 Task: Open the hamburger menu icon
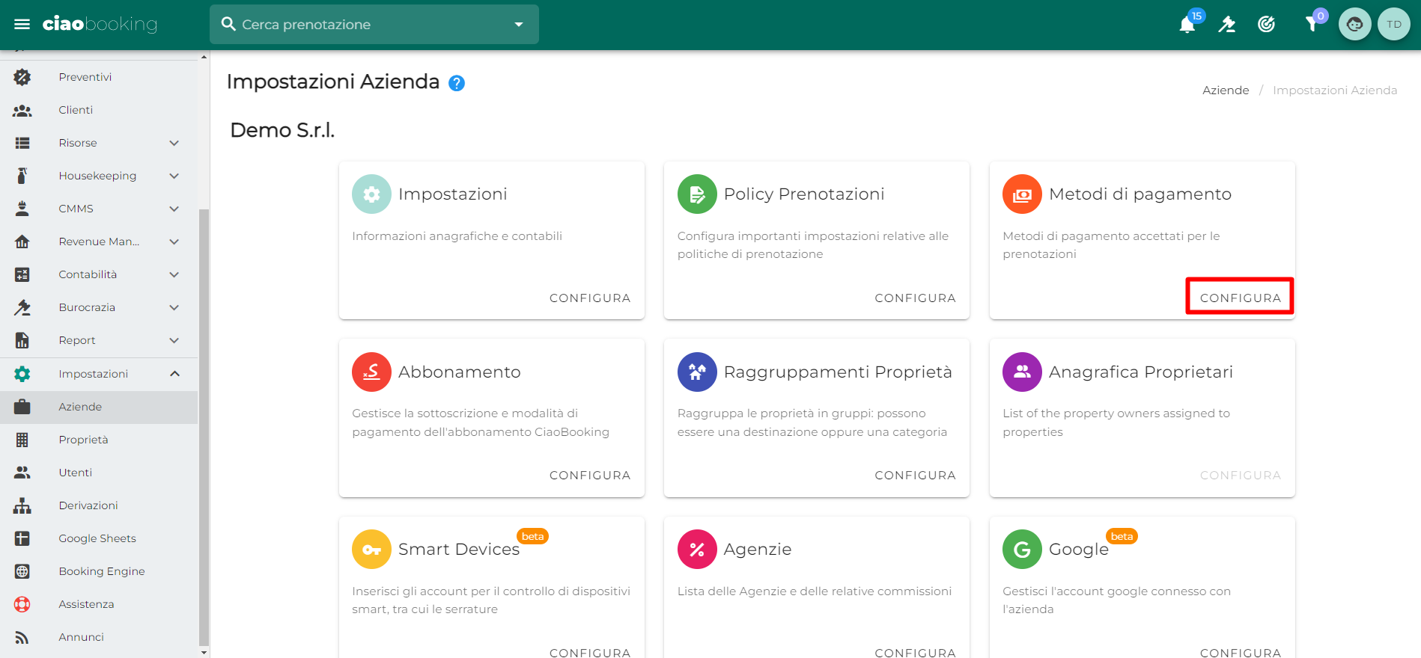coord(22,25)
